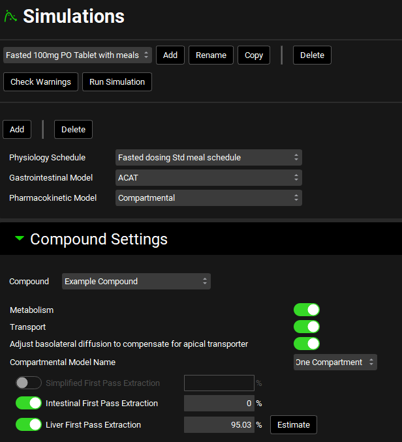Enable Simplified First Pass Extraction toggle
The height and width of the screenshot is (442, 402).
click(x=29, y=383)
